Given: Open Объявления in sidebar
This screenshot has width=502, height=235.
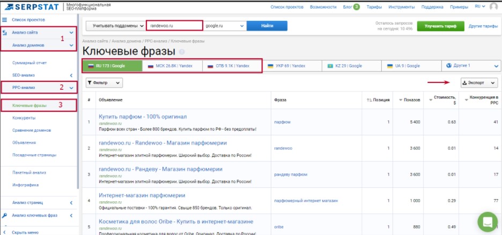Looking at the screenshot, I should coord(24,142).
